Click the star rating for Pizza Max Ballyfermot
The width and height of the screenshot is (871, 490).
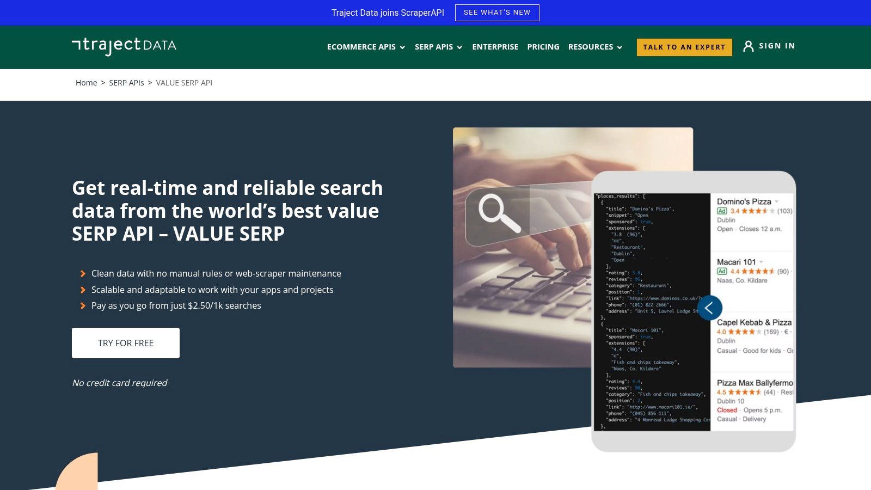[x=745, y=392]
